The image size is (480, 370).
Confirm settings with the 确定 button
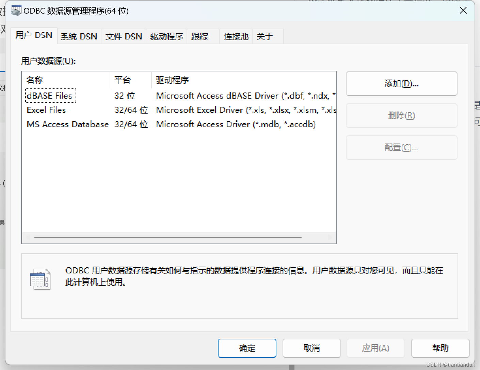point(247,348)
